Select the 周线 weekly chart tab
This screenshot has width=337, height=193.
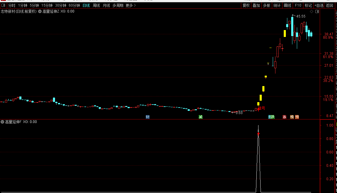click(96, 5)
